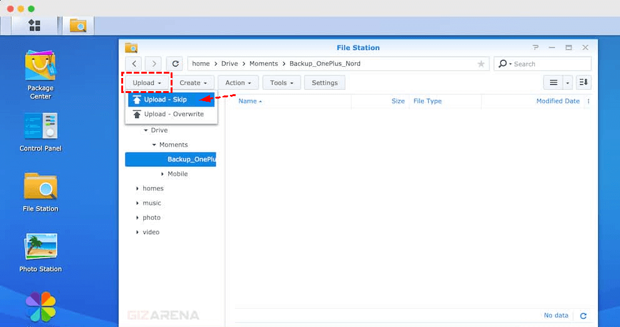The width and height of the screenshot is (620, 327).
Task: Open view mode dropdown arrow
Action: click(567, 82)
